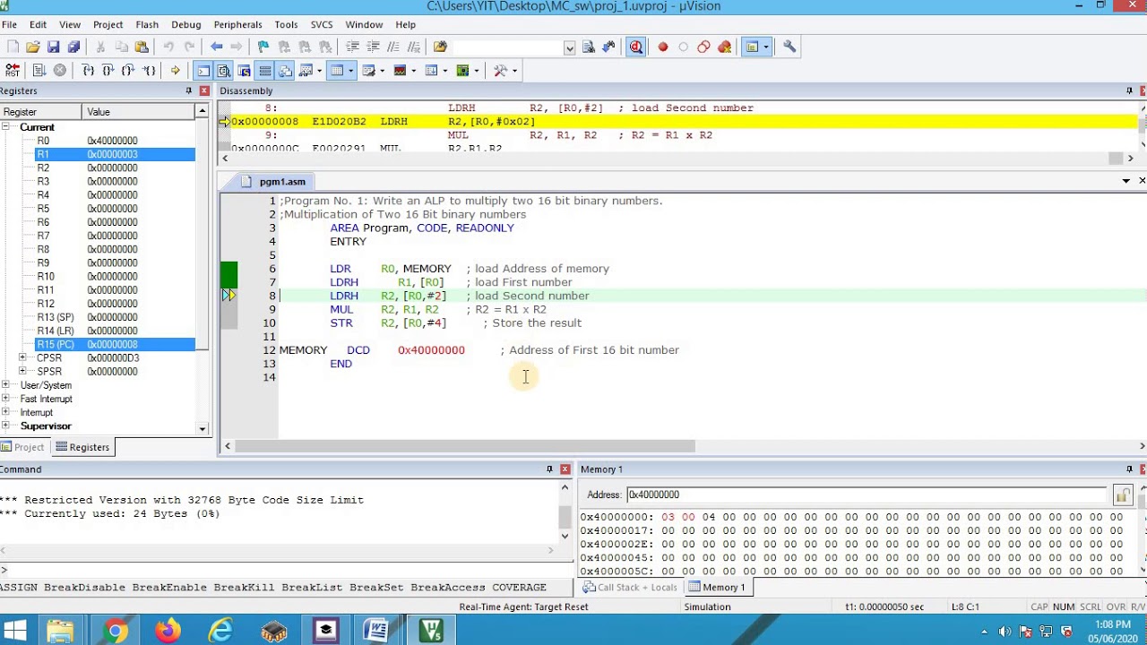Open the Flash menu
The height and width of the screenshot is (645, 1147).
coord(147,24)
